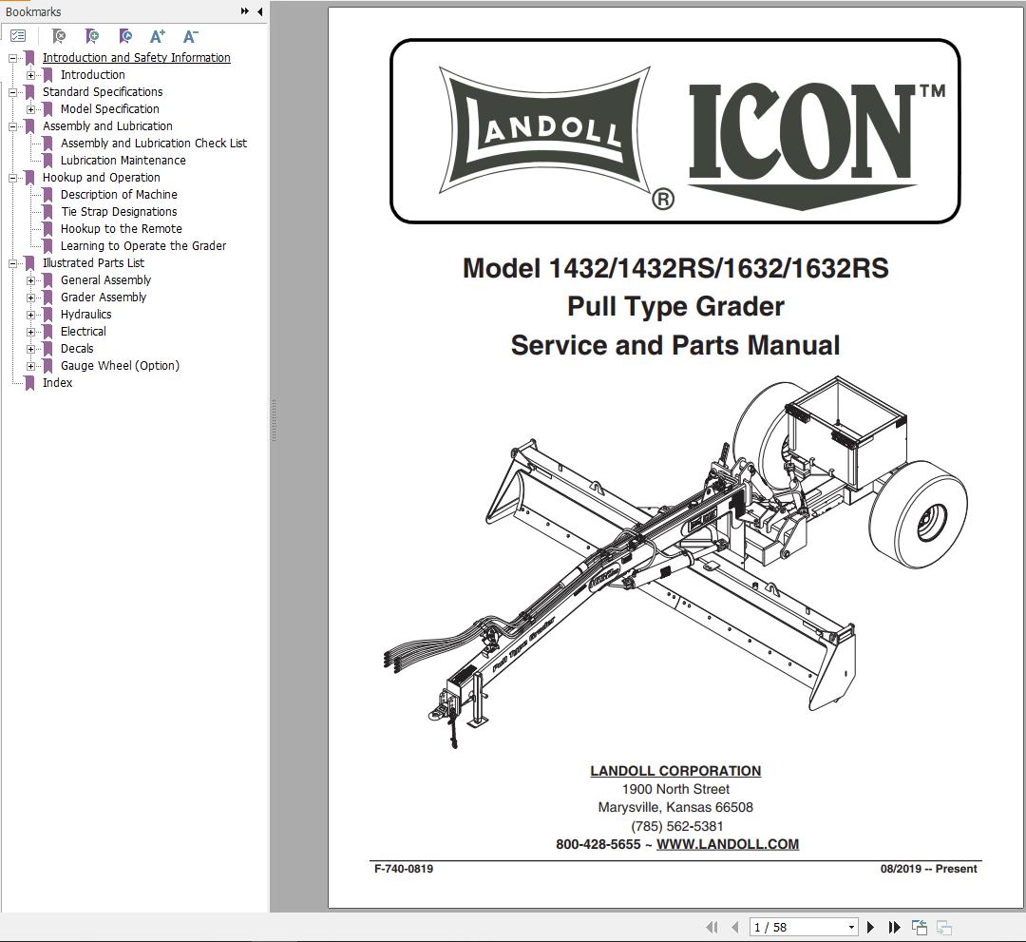Click the first page navigation icon
1026x942 pixels.
coord(712,926)
